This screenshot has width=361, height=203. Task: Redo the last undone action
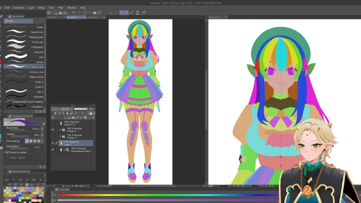79,13
